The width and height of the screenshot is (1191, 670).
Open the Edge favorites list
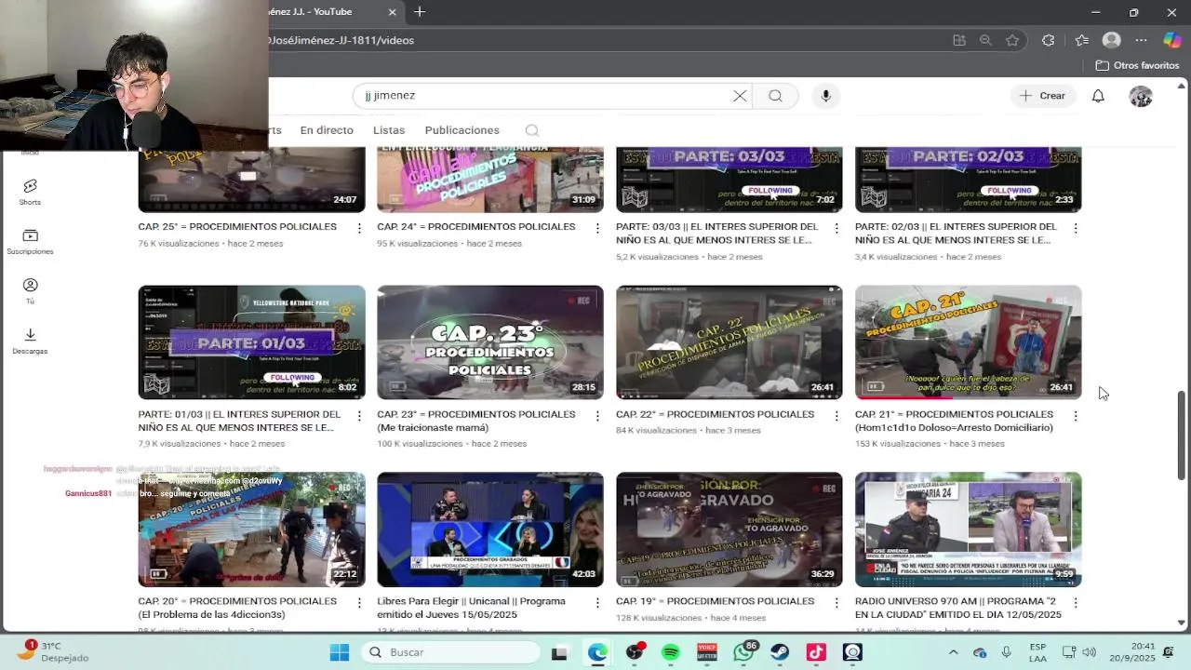1081,40
